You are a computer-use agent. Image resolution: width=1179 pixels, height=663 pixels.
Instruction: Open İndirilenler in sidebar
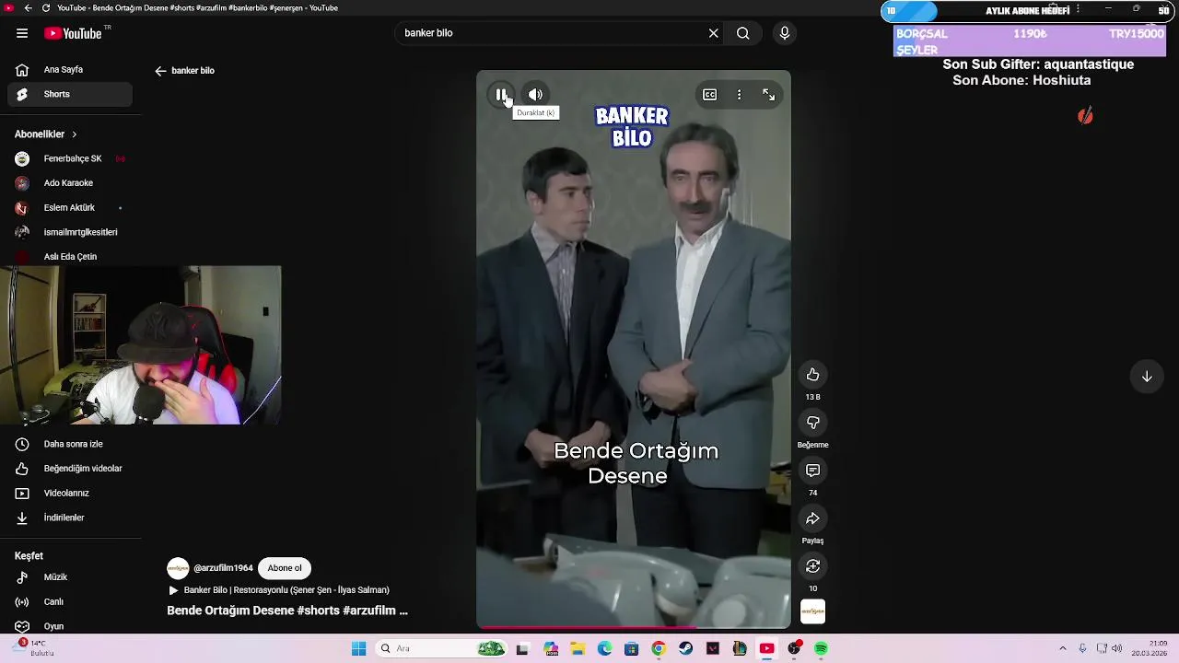70,518
